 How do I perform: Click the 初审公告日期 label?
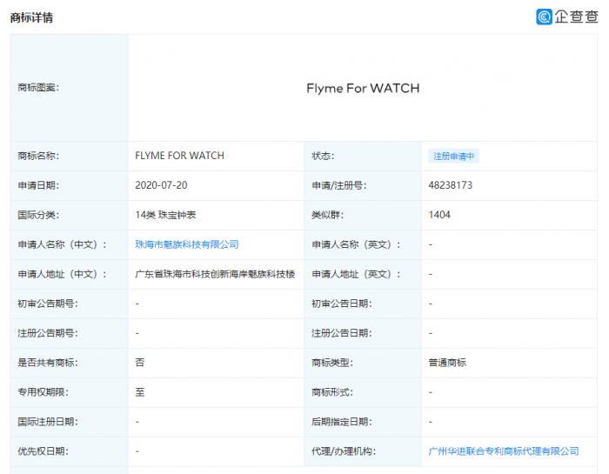(341, 304)
